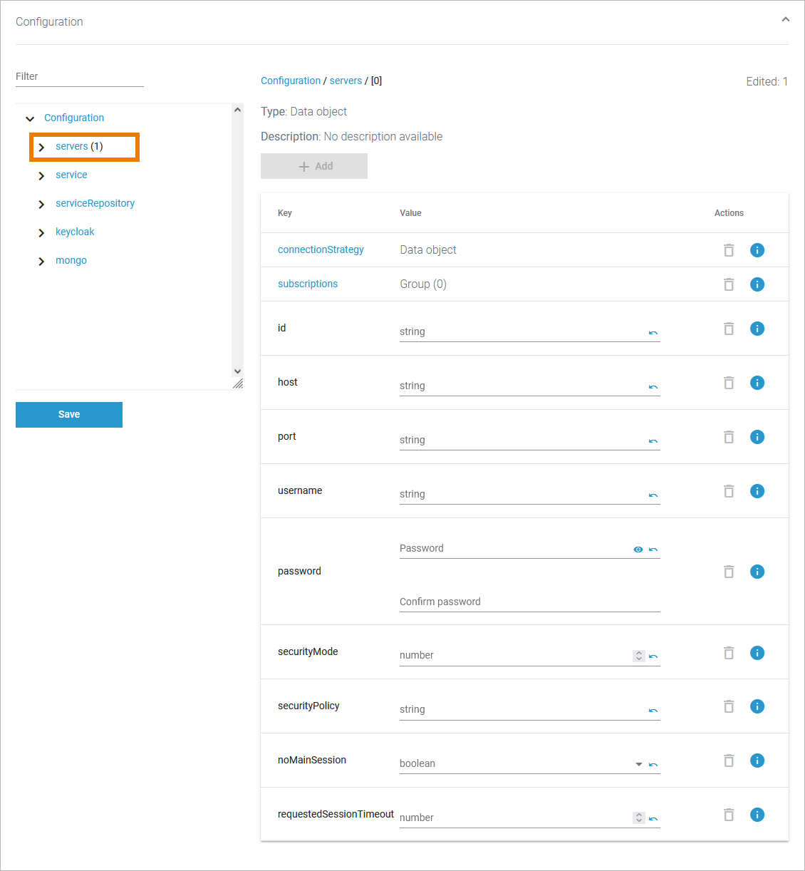The image size is (805, 871).
Task: Click the Filter input field
Action: [x=79, y=77]
